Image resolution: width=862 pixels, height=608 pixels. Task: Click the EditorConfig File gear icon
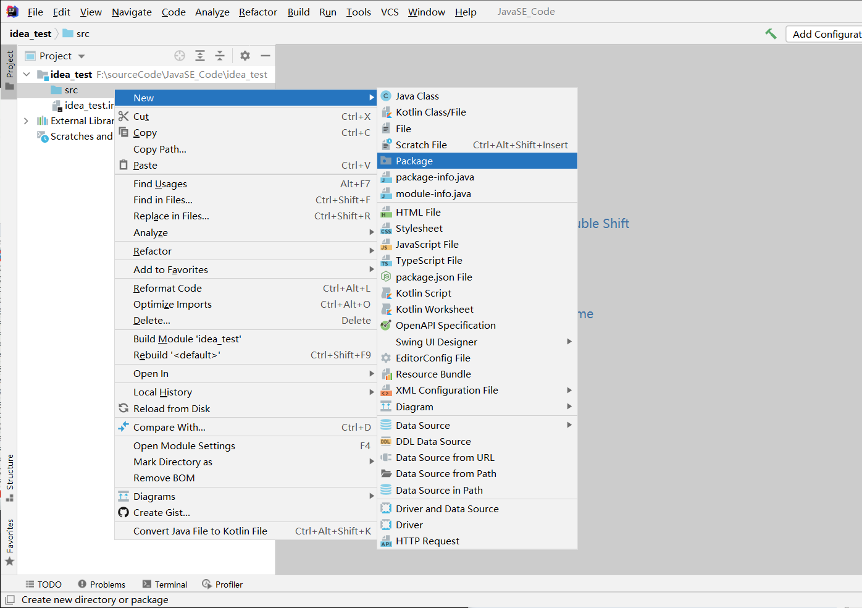387,358
